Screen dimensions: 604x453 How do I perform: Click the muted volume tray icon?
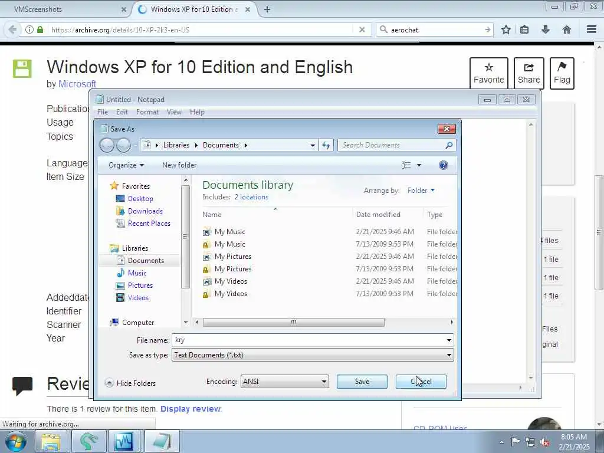tap(545, 442)
